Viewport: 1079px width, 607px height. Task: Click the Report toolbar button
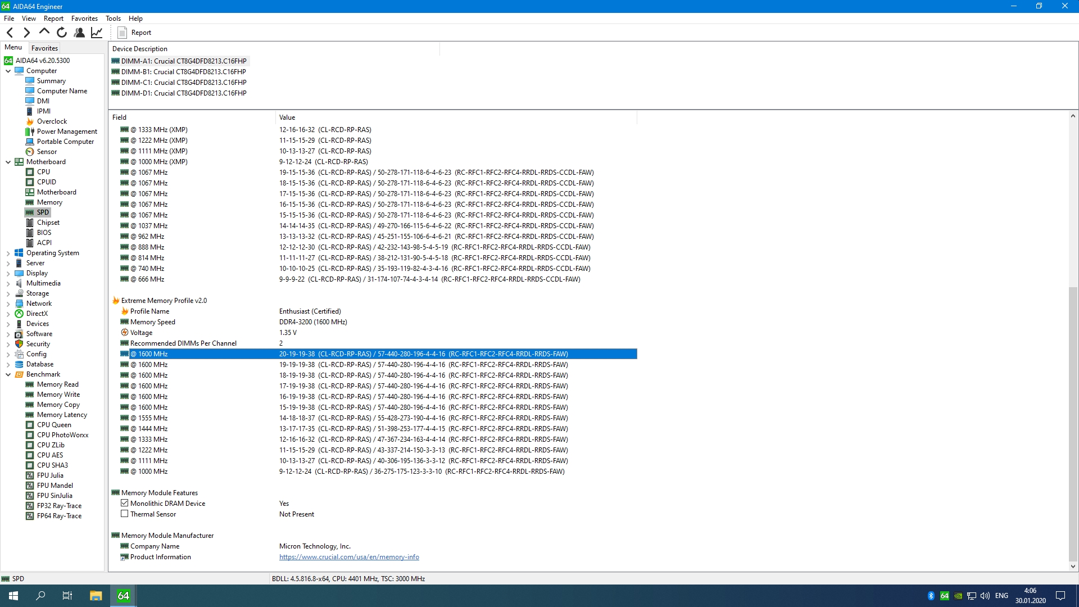[134, 33]
